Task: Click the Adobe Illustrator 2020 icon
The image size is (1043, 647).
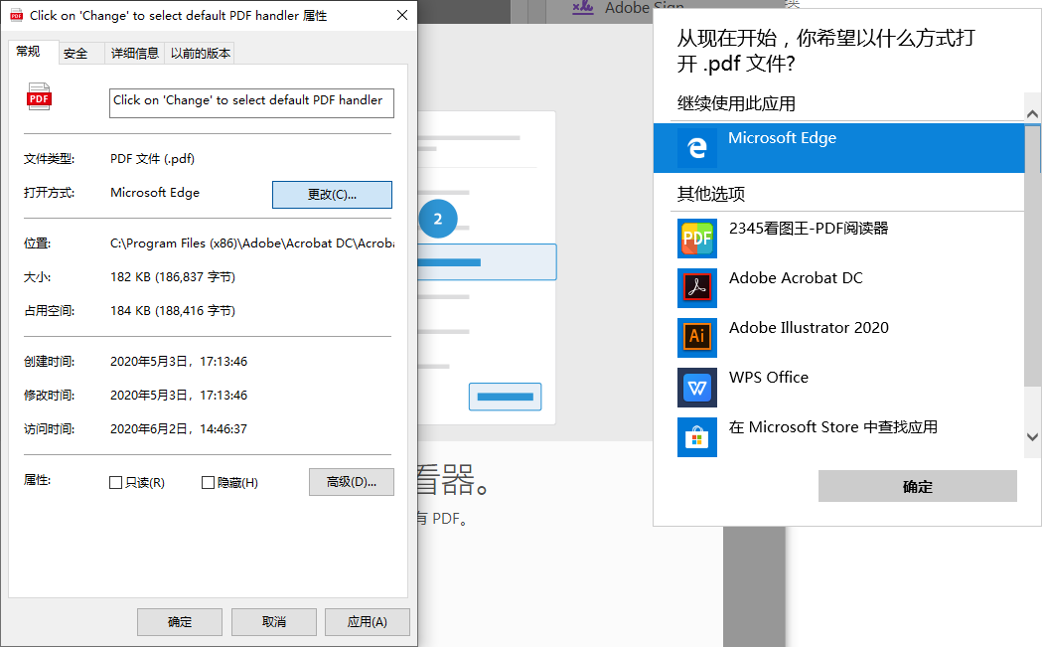Action: point(696,338)
